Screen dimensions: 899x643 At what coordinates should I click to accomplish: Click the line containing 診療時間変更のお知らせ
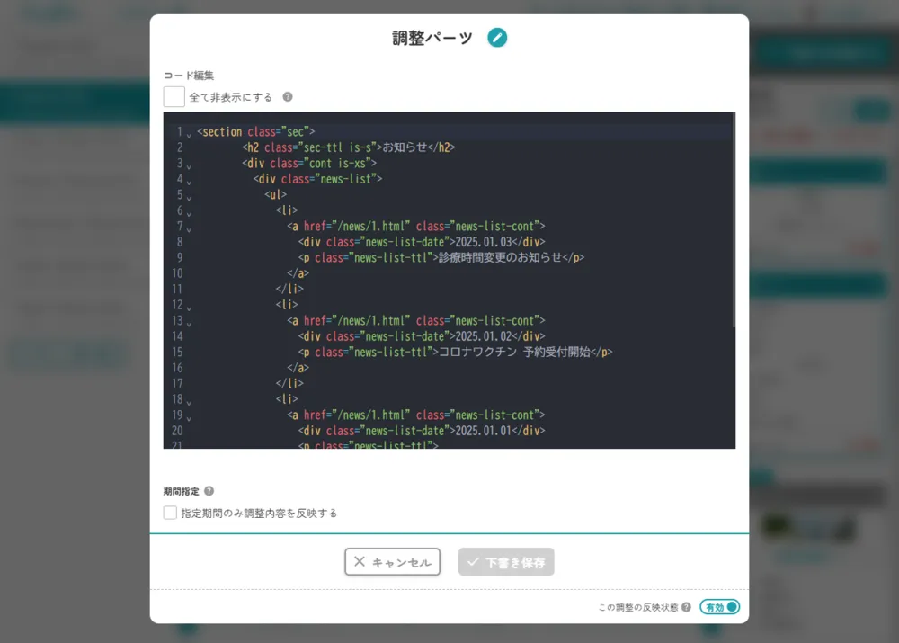(x=441, y=257)
